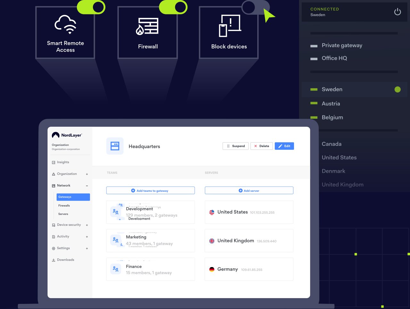The image size is (410, 309).
Task: Click the Marketing team icon
Action: pyautogui.click(x=116, y=240)
